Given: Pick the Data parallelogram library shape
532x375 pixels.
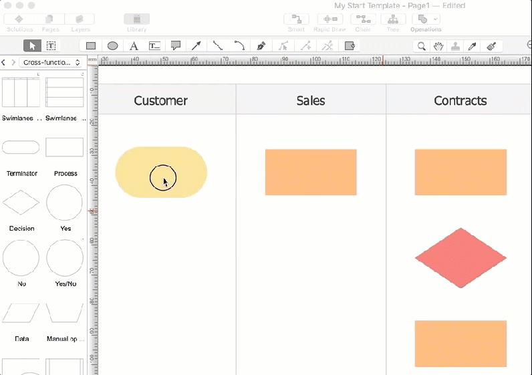Looking at the screenshot, I should coord(21,313).
